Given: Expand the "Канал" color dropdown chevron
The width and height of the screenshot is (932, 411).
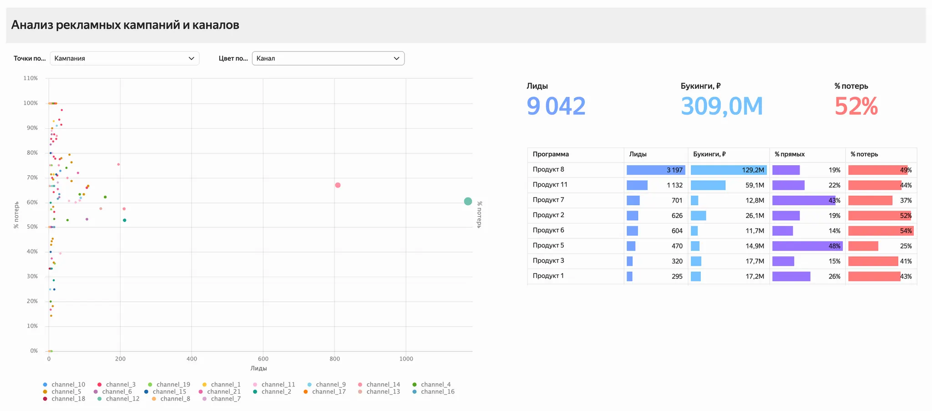Looking at the screenshot, I should pyautogui.click(x=396, y=58).
